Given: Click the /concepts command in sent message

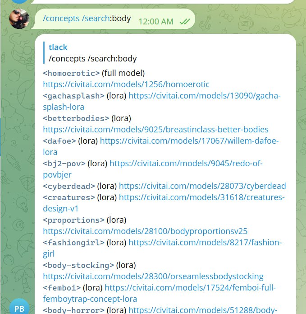Looking at the screenshot, I should pos(61,19).
